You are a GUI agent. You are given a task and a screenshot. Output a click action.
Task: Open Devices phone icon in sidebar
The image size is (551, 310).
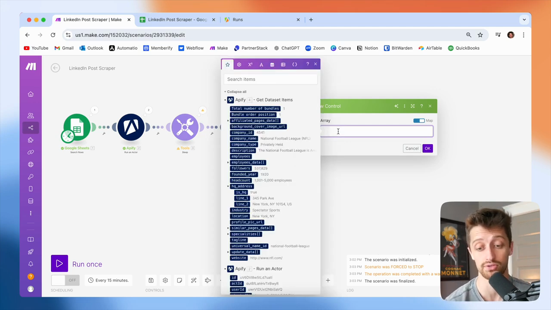(x=31, y=189)
